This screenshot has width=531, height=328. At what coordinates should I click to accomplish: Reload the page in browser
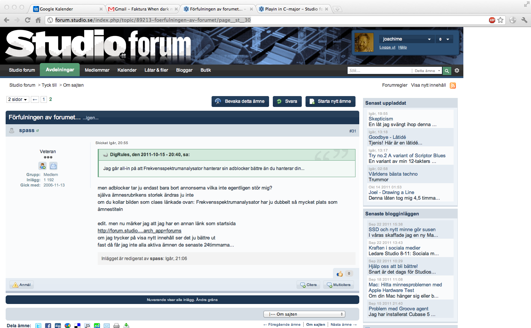tap(27, 20)
